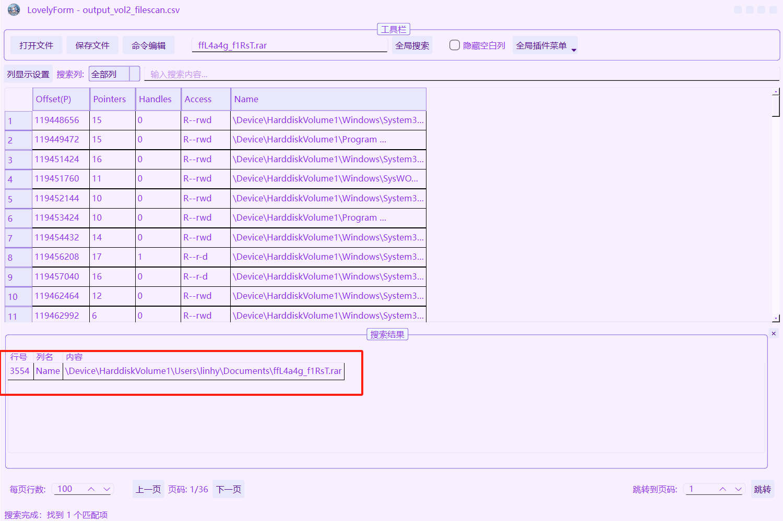Click the table scrollbar down arrow

pyautogui.click(x=776, y=318)
